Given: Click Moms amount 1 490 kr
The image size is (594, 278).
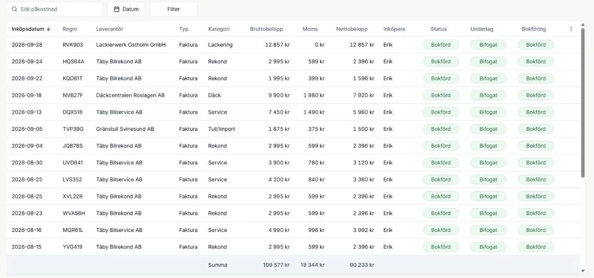Looking at the screenshot, I should point(314,112).
